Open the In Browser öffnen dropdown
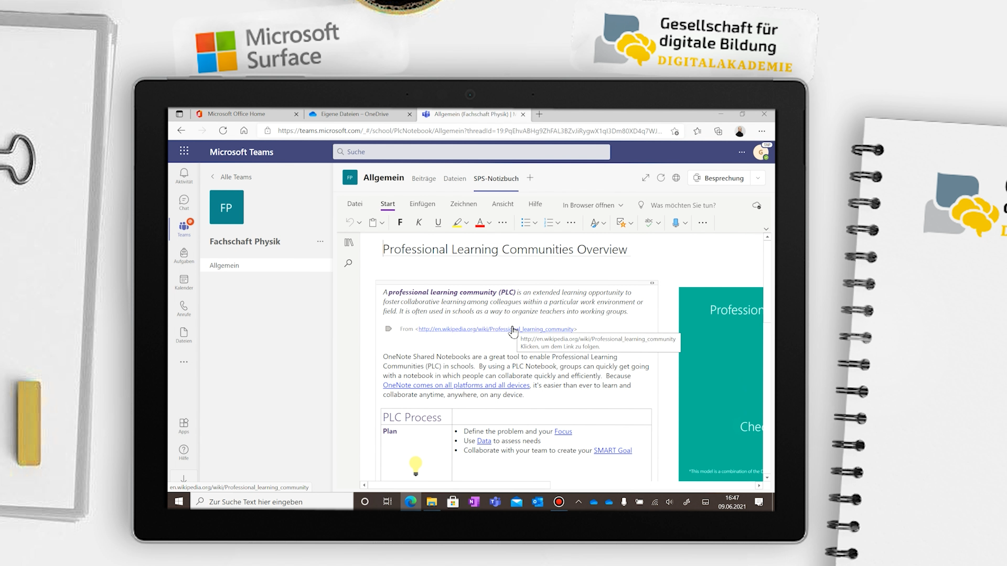 click(593, 205)
